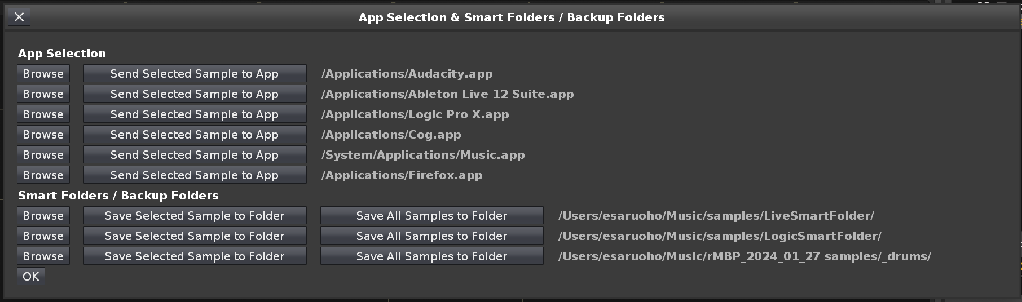The width and height of the screenshot is (1022, 302).
Task: Click Browse for the Cog.app row
Action: tap(43, 135)
